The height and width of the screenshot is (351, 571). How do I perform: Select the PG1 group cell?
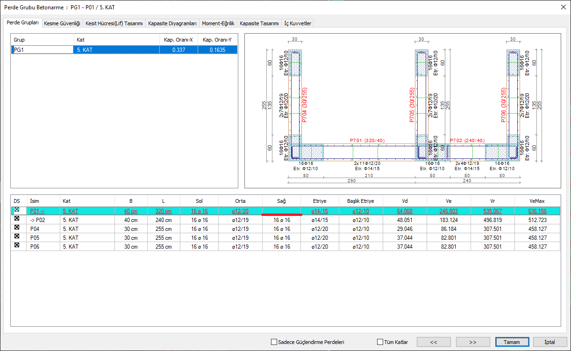[43, 50]
